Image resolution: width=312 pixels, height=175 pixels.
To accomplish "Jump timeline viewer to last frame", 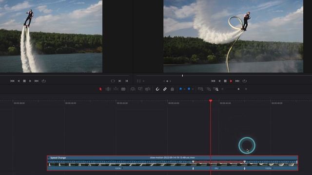I will click(237, 81).
